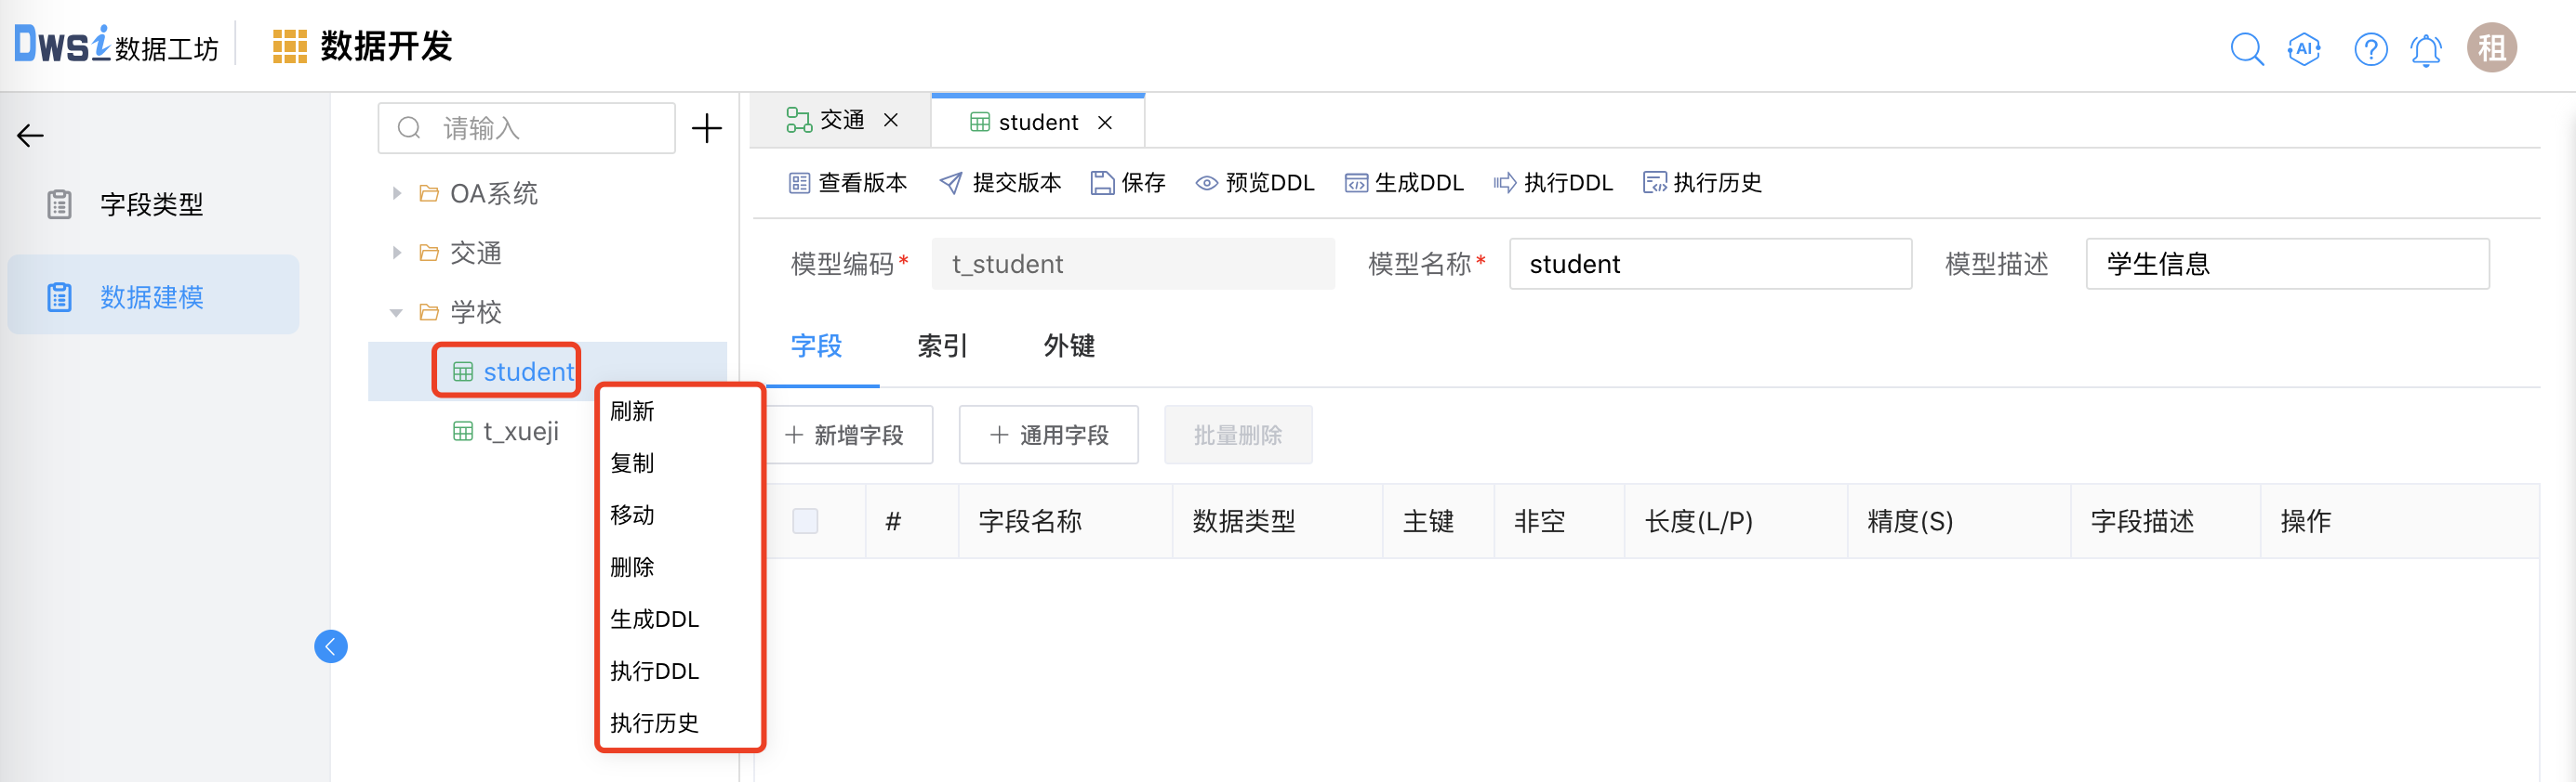Open the data development app grid icon
Screen dimensions: 2576x782
tap(289, 47)
